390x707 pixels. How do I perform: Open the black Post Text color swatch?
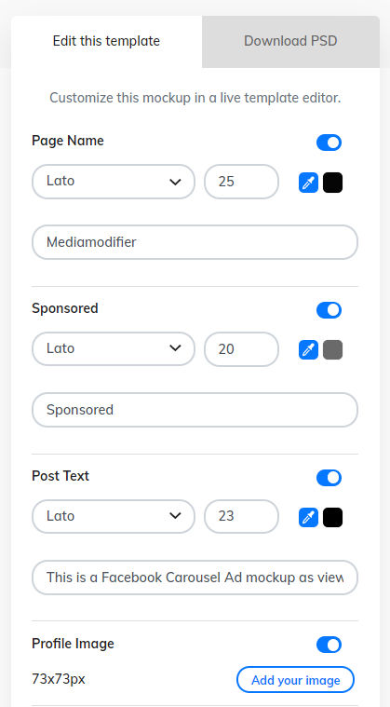pos(333,518)
